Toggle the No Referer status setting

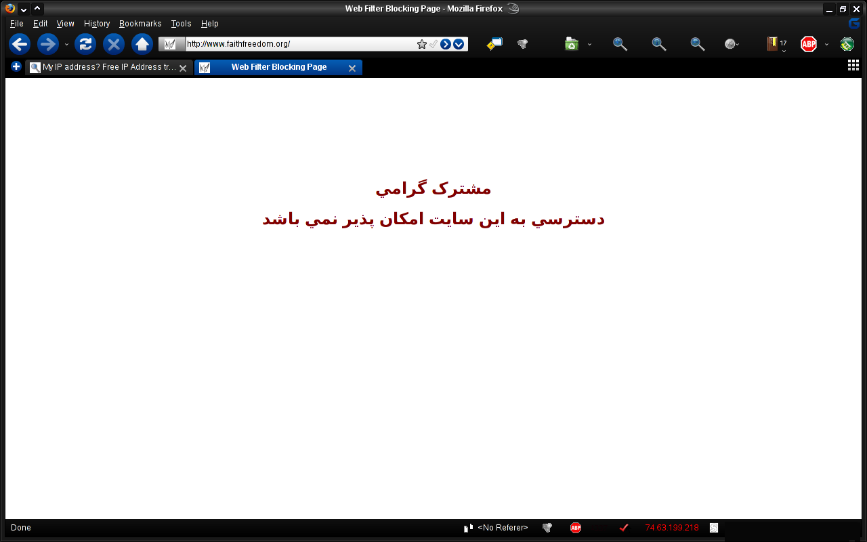point(502,528)
